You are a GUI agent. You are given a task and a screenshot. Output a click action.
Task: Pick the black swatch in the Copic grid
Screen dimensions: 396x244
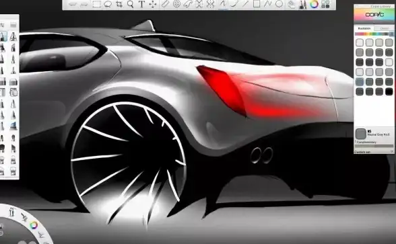[389, 91]
